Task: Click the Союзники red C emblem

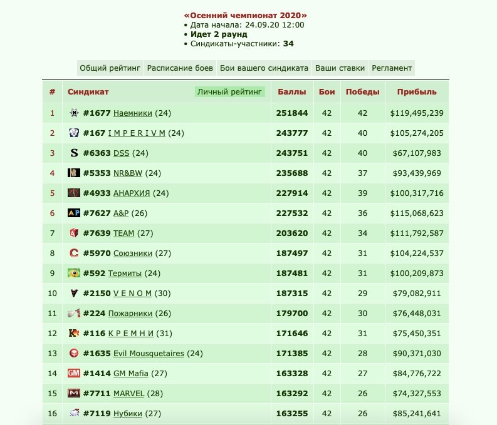Action: point(74,253)
